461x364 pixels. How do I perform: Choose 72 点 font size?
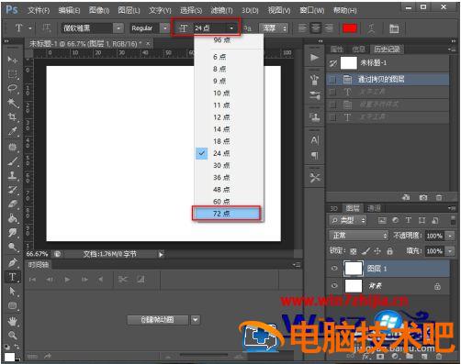[227, 214]
